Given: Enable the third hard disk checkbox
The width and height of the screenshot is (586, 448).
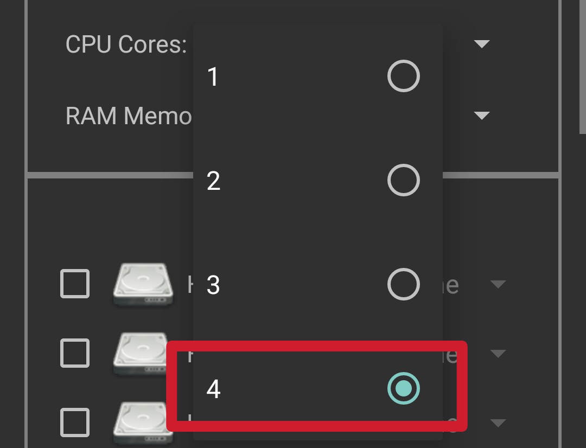Looking at the screenshot, I should click(x=75, y=423).
